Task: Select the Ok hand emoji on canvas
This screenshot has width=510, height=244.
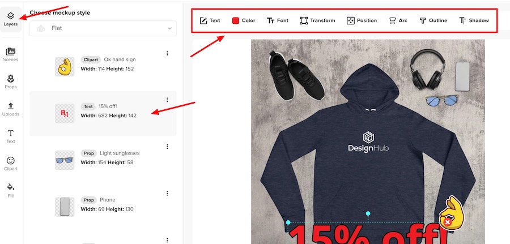Action: pos(452,213)
